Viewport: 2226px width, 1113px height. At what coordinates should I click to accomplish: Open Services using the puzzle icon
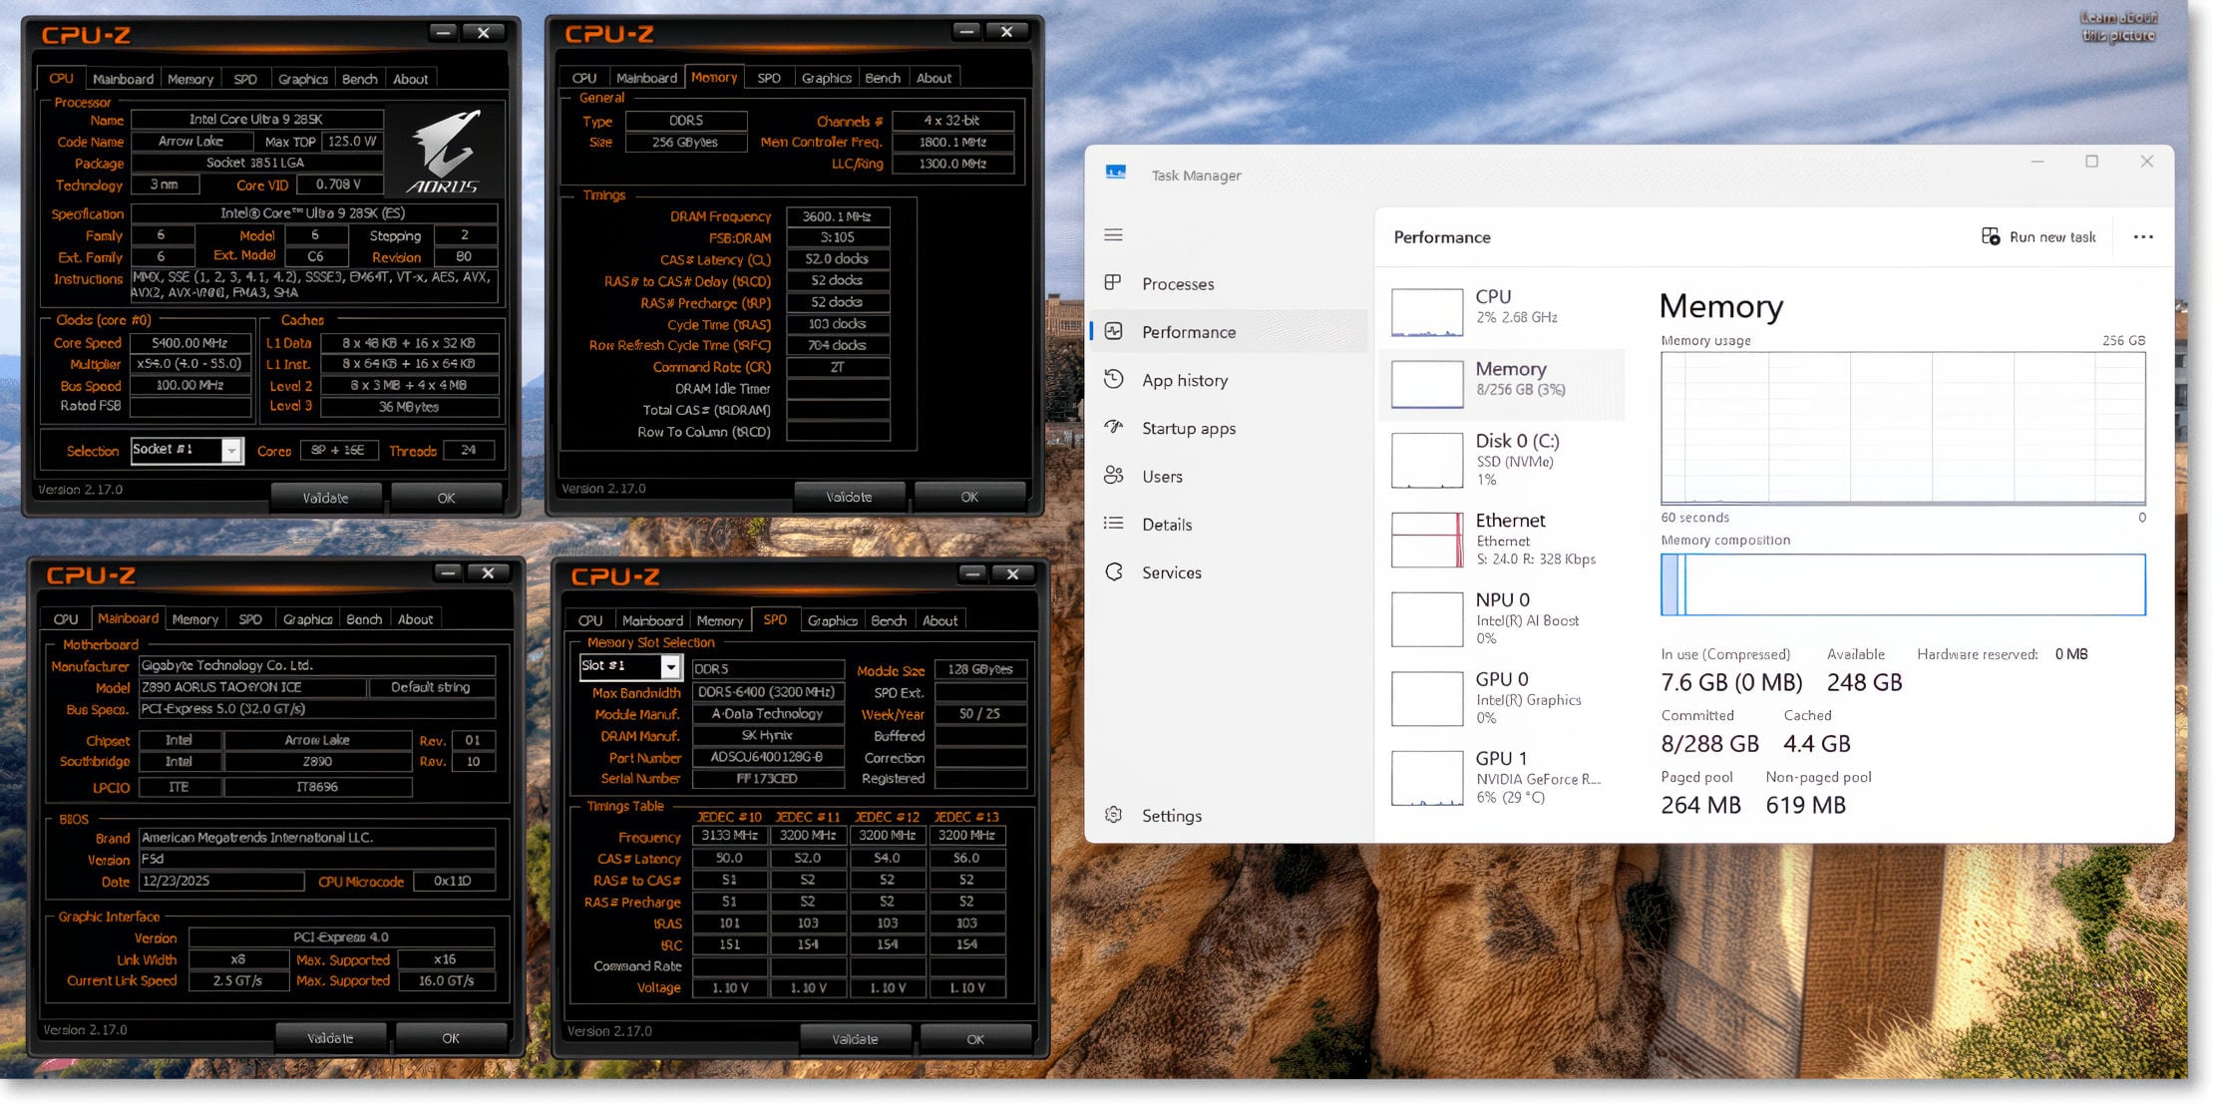coord(1113,571)
